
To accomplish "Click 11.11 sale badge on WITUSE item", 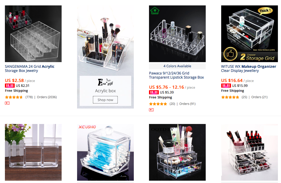I will click(x=226, y=86).
